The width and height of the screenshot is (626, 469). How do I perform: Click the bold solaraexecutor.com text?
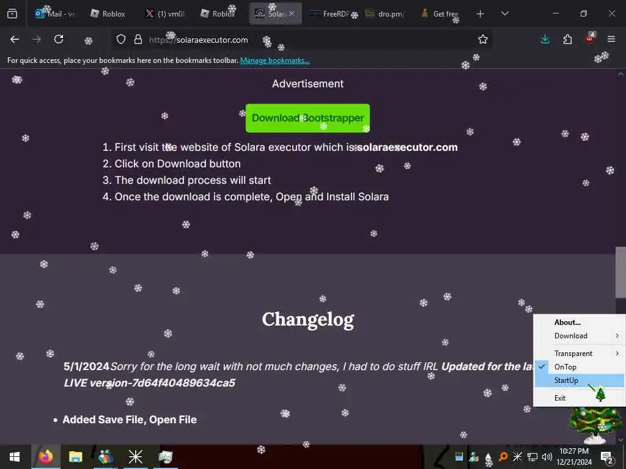(407, 147)
